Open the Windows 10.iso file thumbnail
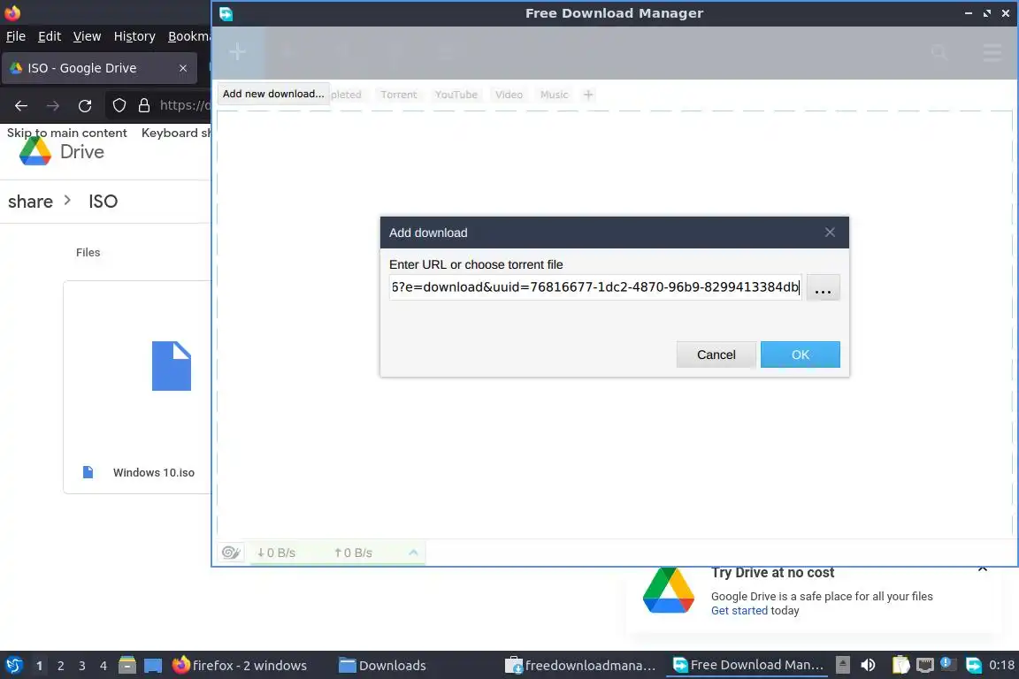Image resolution: width=1019 pixels, height=679 pixels. click(x=172, y=366)
